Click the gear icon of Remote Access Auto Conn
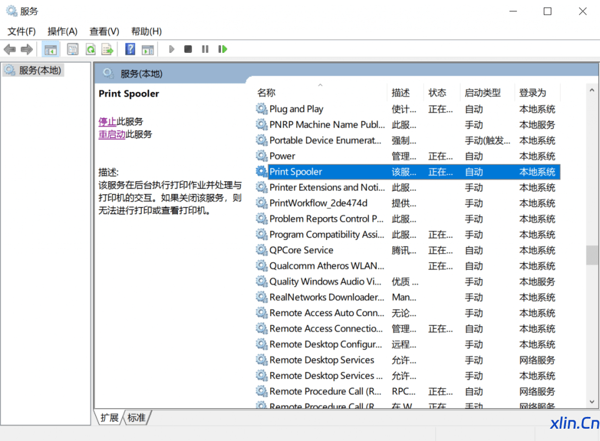600x441 pixels. pos(262,313)
